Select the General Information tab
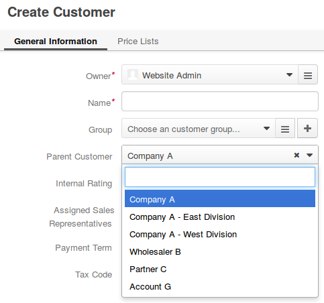 tap(56, 42)
